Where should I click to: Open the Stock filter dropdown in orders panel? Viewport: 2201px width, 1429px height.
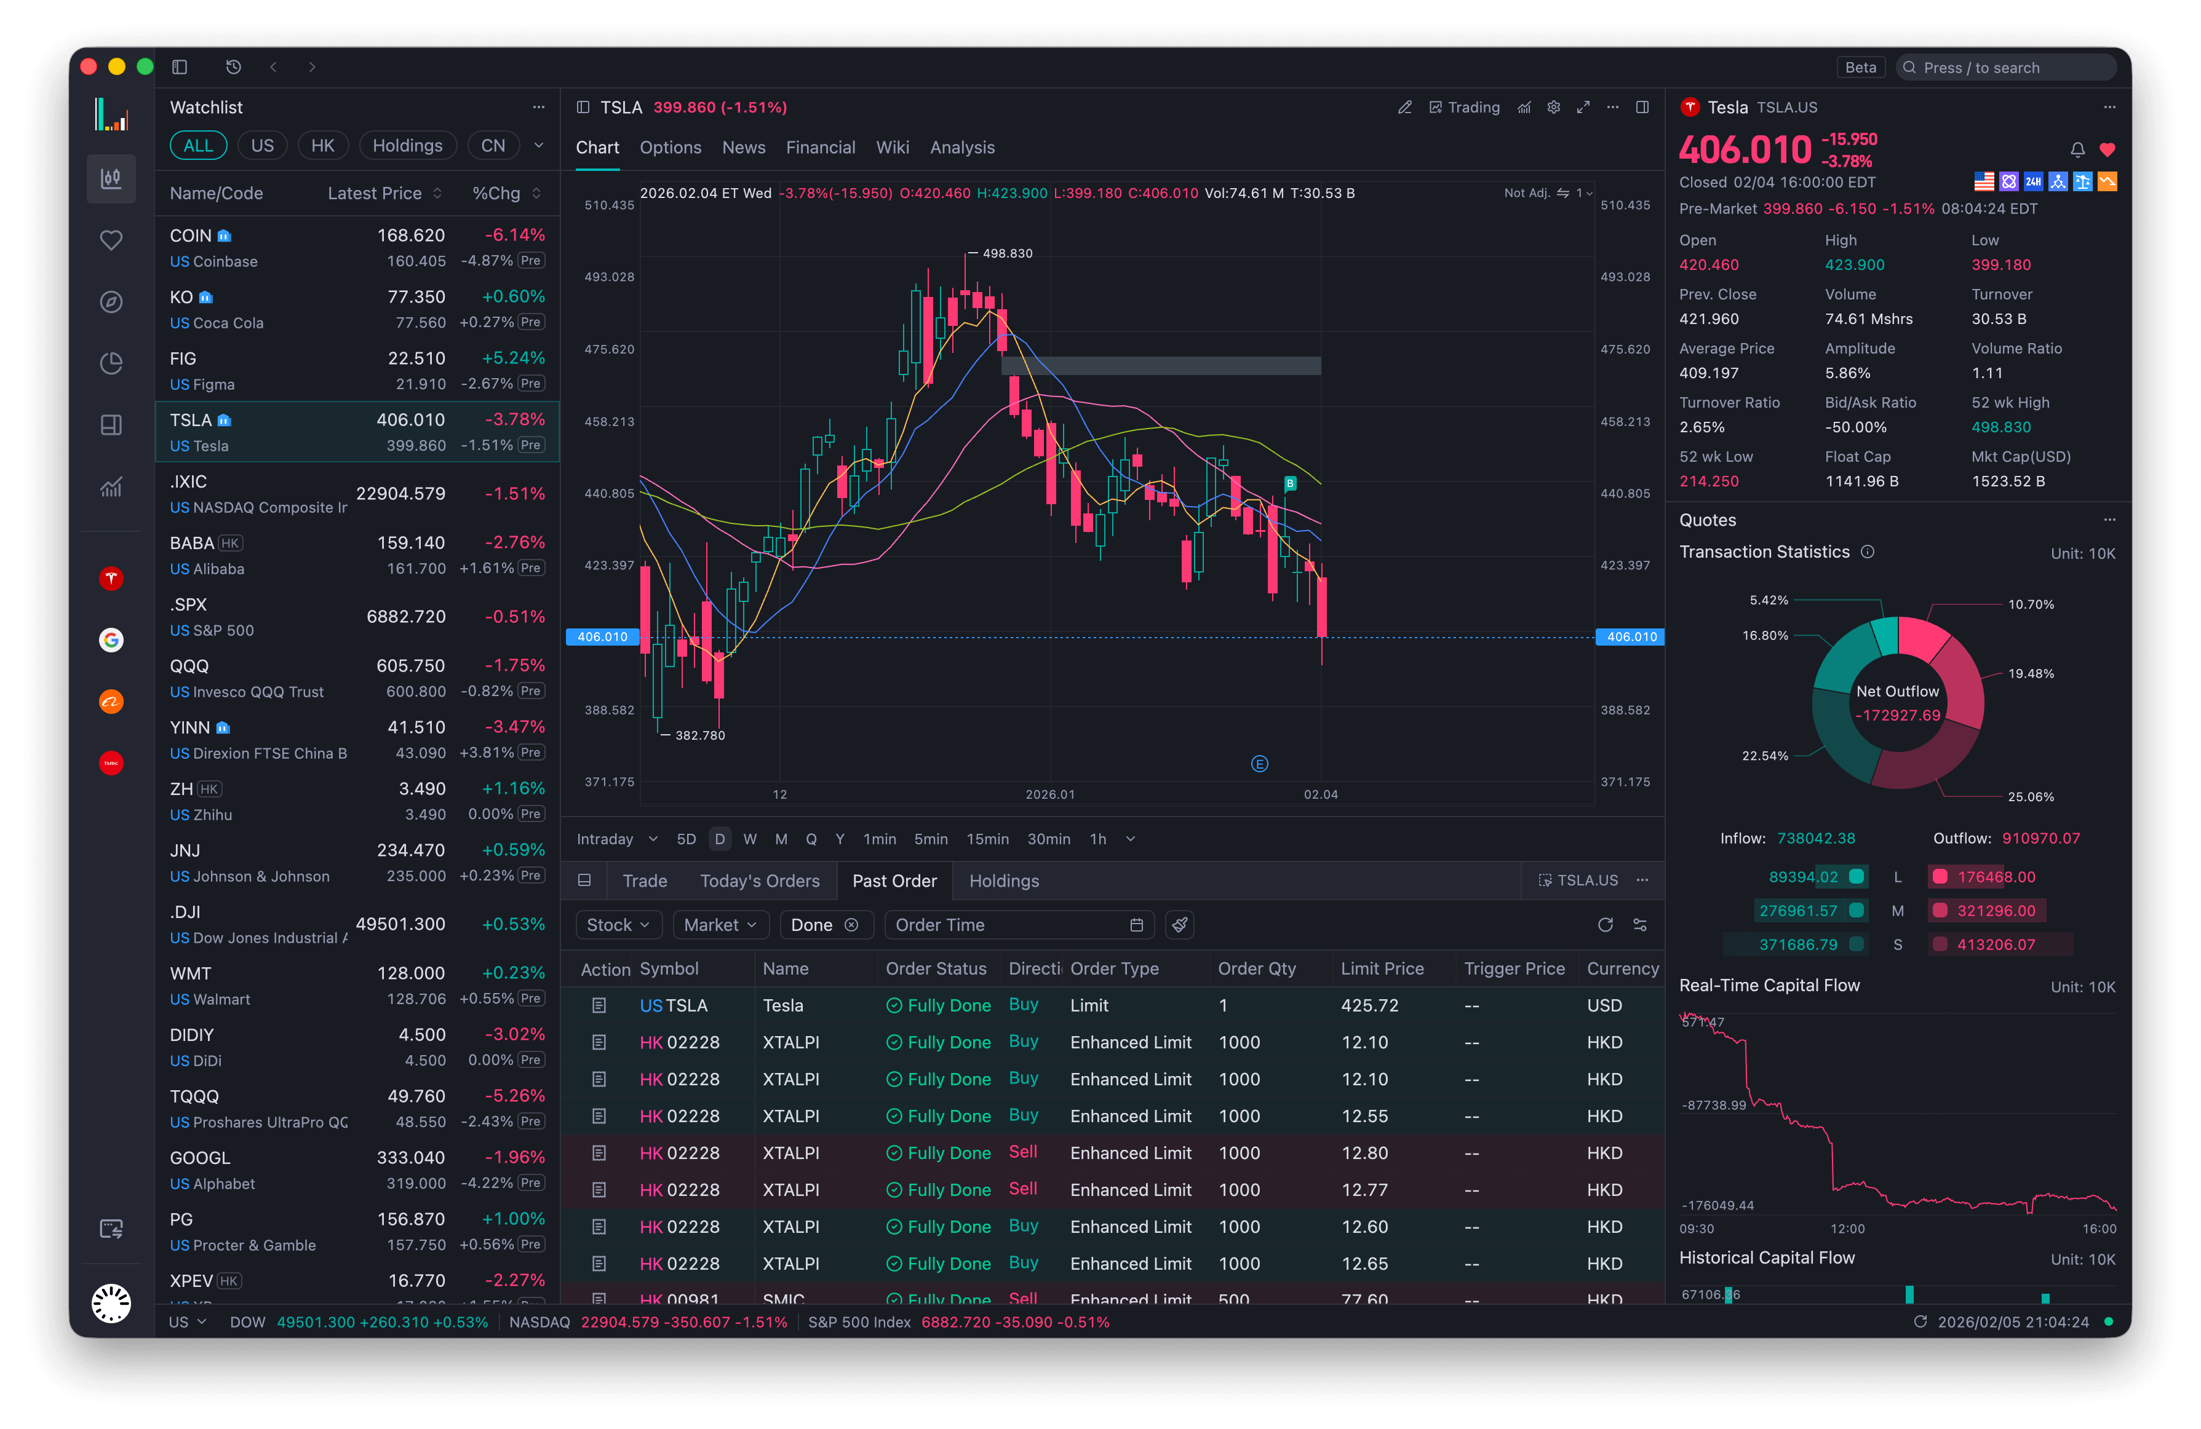[x=618, y=924]
